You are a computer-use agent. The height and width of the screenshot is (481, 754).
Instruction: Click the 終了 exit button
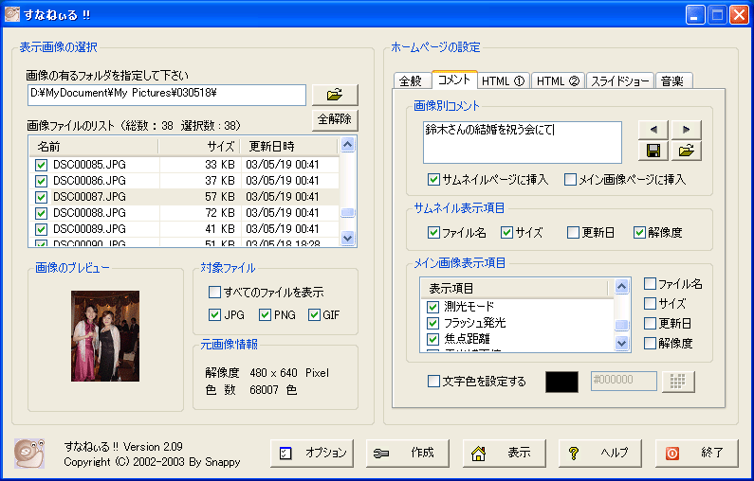click(x=697, y=453)
